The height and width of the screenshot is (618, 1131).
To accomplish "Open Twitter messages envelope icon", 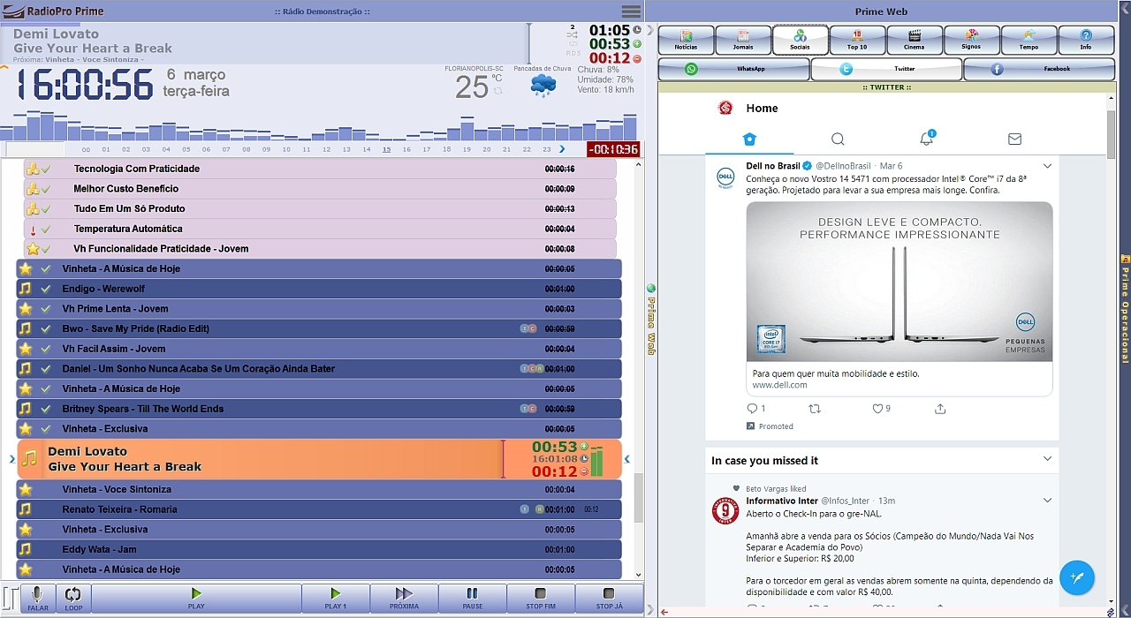I will click(1014, 139).
